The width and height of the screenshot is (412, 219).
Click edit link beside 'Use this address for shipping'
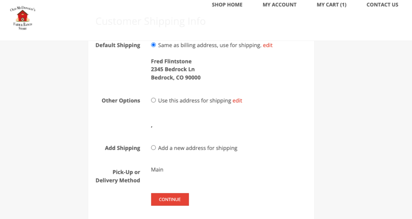point(237,100)
